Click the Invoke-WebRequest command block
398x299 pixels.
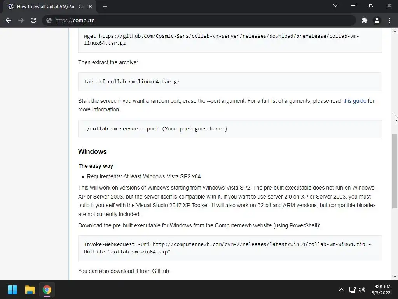tap(230, 248)
